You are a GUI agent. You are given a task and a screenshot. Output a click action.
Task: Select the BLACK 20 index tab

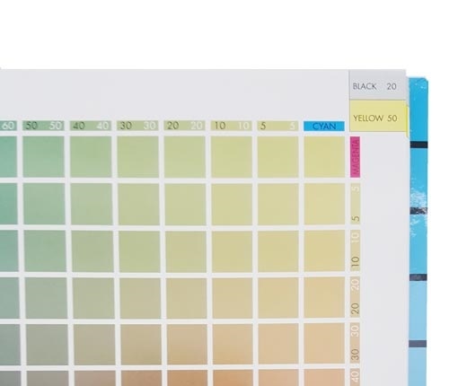coord(377,85)
